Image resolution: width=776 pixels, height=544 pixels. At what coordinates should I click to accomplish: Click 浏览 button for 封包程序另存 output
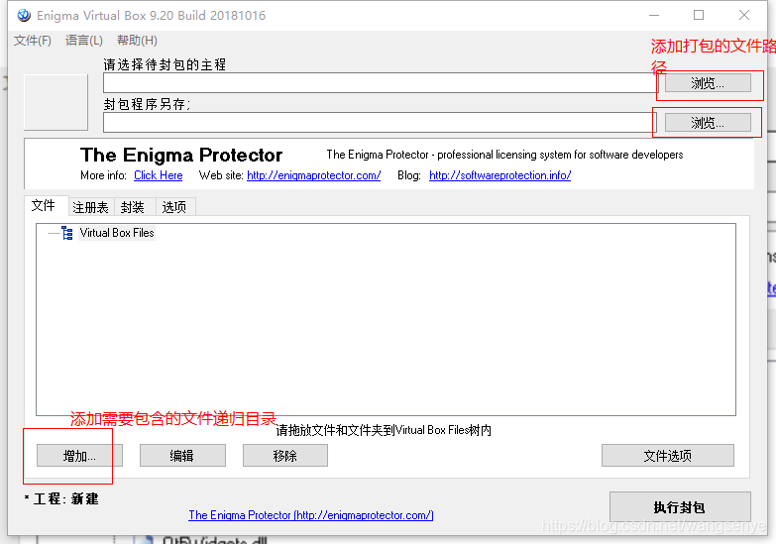708,123
